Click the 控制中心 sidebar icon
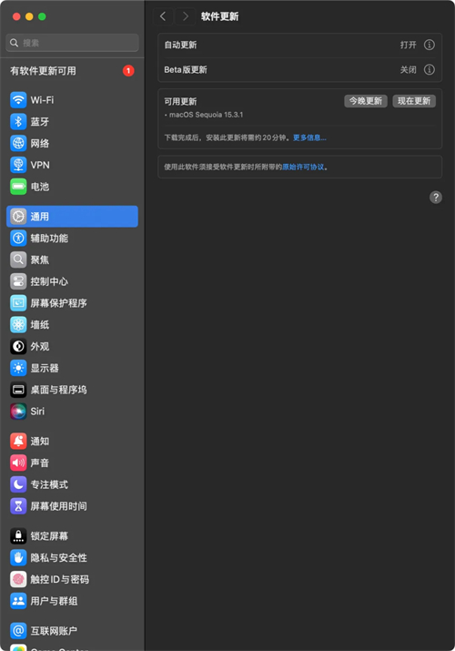Viewport: 455px width, 651px height. pyautogui.click(x=18, y=281)
